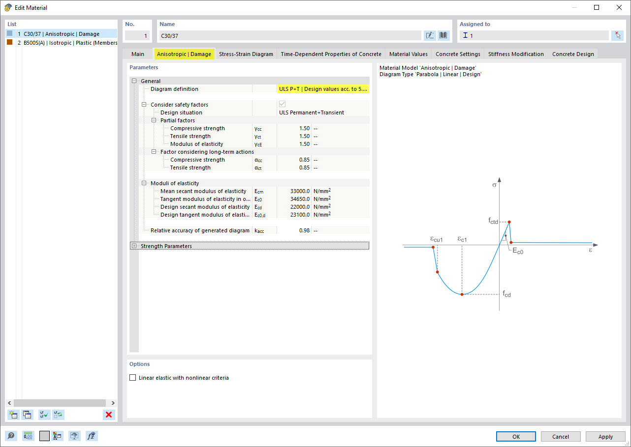Click the gray color swatch in the bottom toolbar

[x=44, y=436]
